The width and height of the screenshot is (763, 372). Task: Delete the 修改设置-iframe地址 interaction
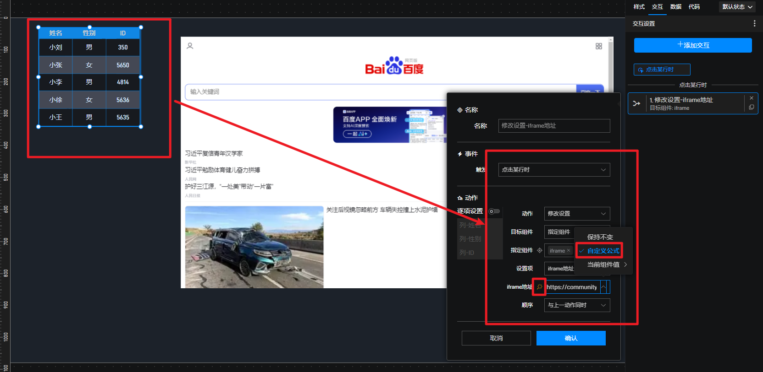752,98
